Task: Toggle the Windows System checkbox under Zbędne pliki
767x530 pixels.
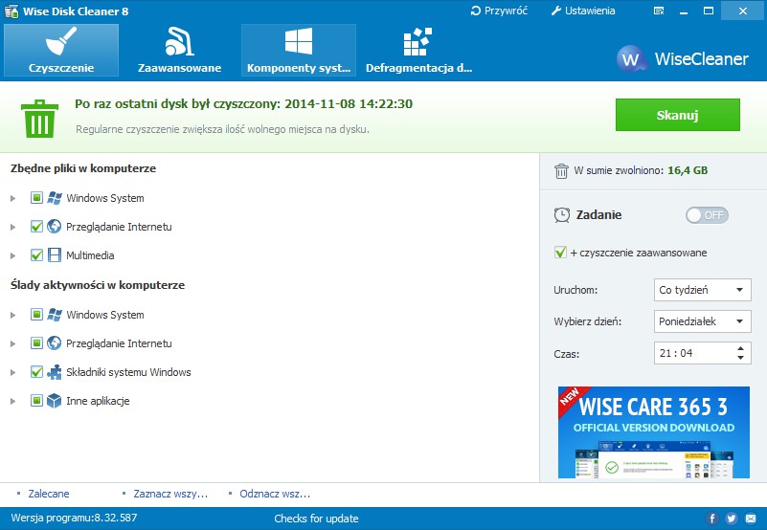Action: click(36, 198)
